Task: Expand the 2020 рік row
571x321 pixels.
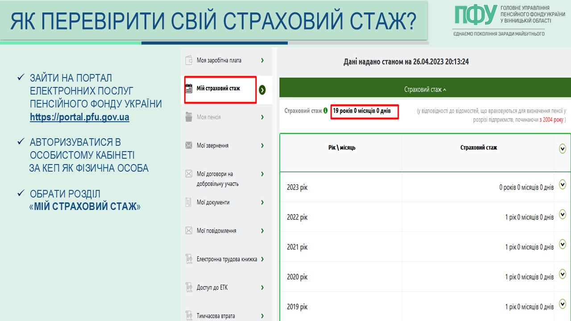Action: [562, 274]
